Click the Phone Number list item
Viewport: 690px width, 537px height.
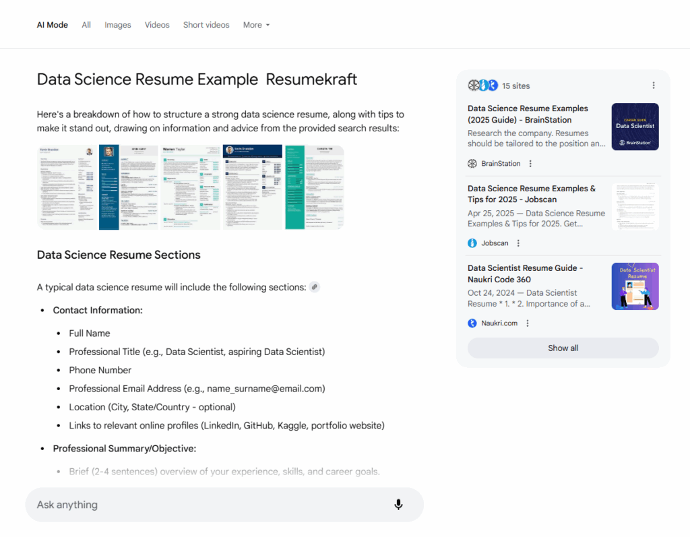100,370
